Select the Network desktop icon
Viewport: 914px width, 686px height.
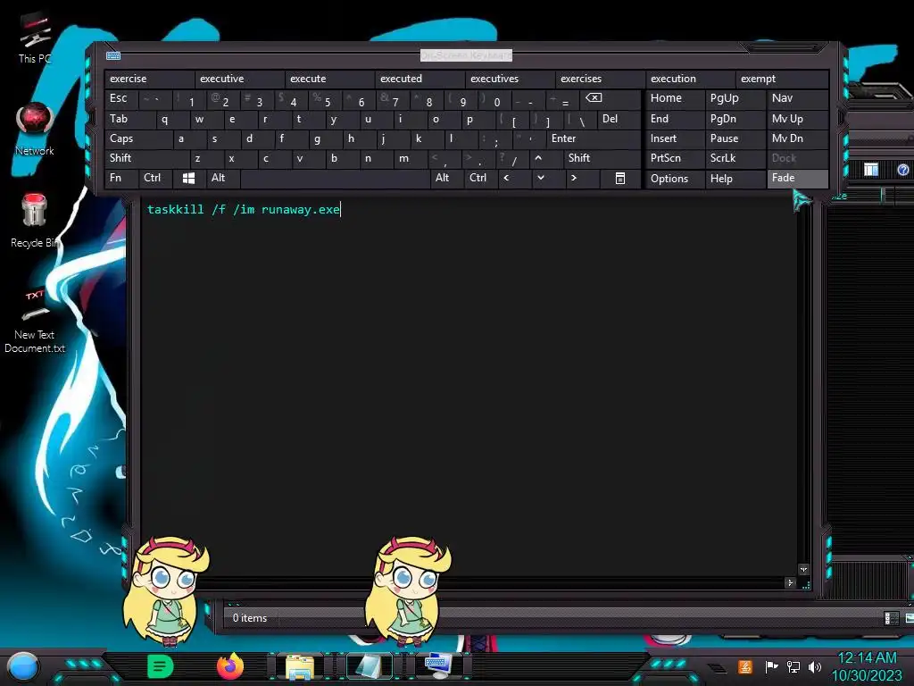35,130
